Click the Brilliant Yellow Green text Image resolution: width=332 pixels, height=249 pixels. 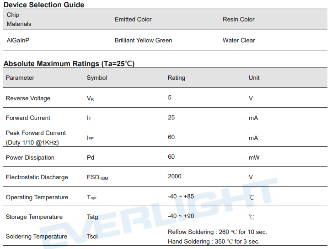coord(143,40)
